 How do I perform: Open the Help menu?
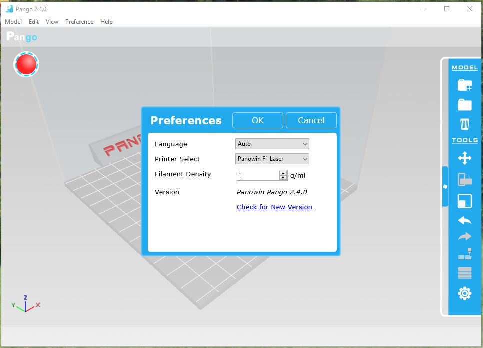(x=106, y=22)
